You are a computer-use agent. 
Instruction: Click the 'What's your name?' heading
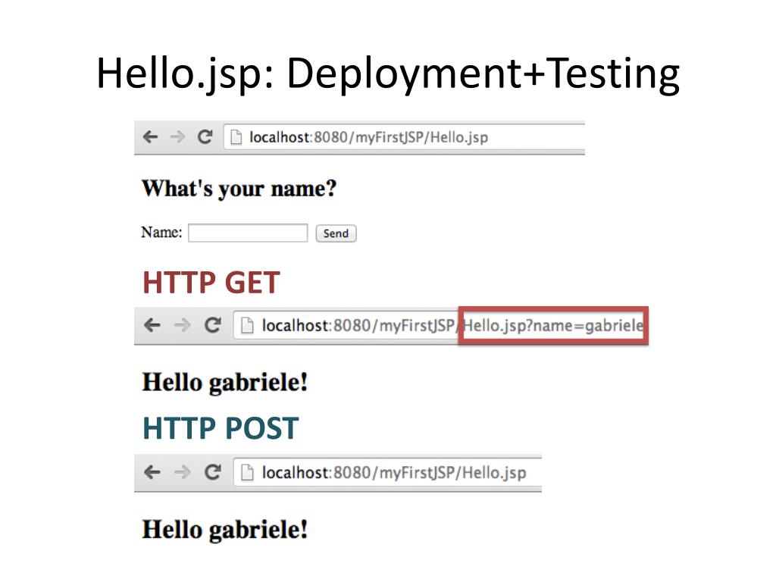[239, 189]
